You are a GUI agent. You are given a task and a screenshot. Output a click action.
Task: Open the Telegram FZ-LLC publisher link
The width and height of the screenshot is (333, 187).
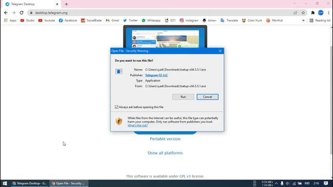156,75
